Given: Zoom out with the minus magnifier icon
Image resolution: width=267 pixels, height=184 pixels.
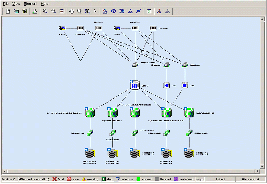Looking at the screenshot, I should tap(53, 11).
